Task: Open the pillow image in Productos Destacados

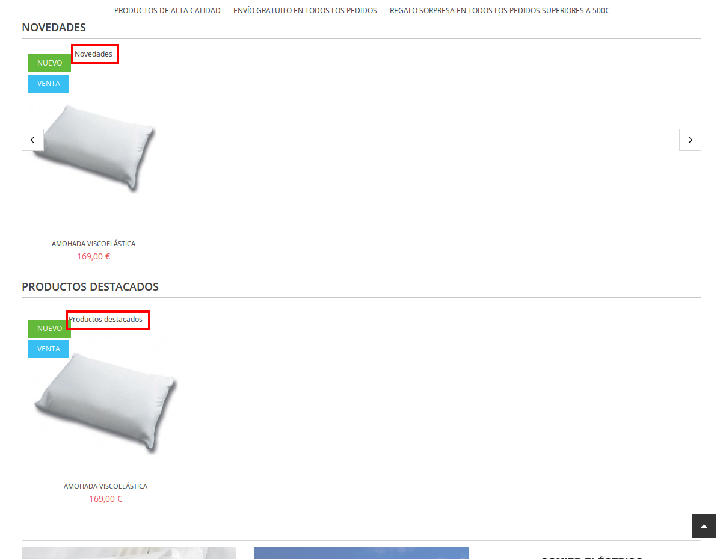Action: (x=105, y=400)
